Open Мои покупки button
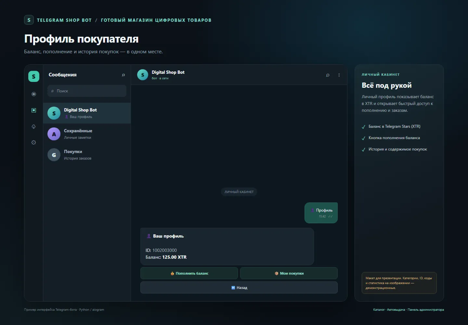Viewport: 468px width, 325px height. pyautogui.click(x=289, y=273)
